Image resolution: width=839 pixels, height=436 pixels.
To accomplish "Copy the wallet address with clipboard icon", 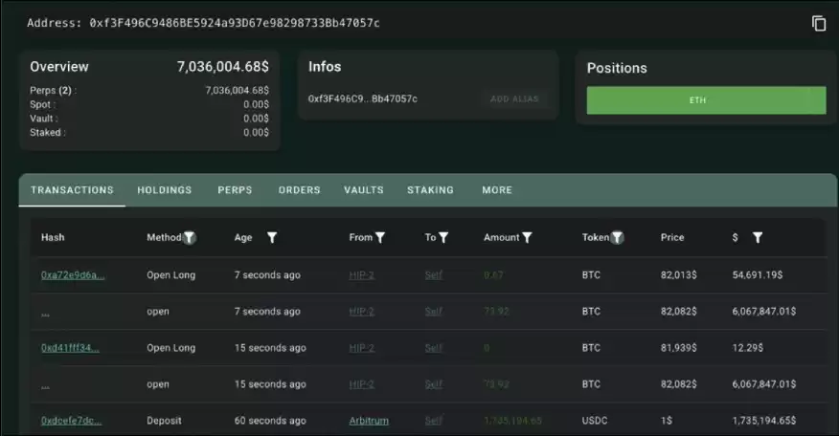I will coord(819,24).
